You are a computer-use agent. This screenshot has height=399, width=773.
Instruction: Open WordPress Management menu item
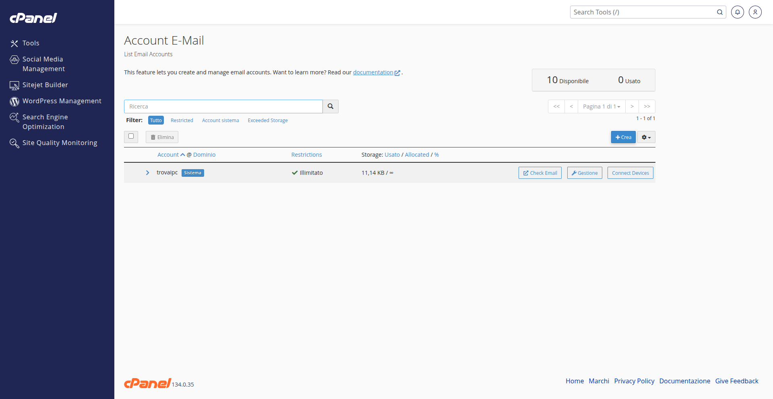[62, 101]
